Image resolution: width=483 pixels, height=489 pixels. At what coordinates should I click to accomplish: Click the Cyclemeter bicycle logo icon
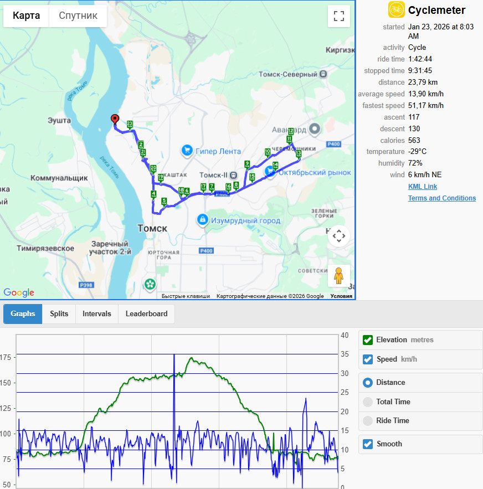point(396,9)
